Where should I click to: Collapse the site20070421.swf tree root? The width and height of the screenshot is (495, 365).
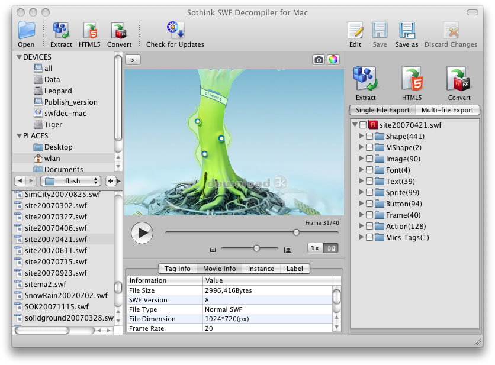click(355, 125)
